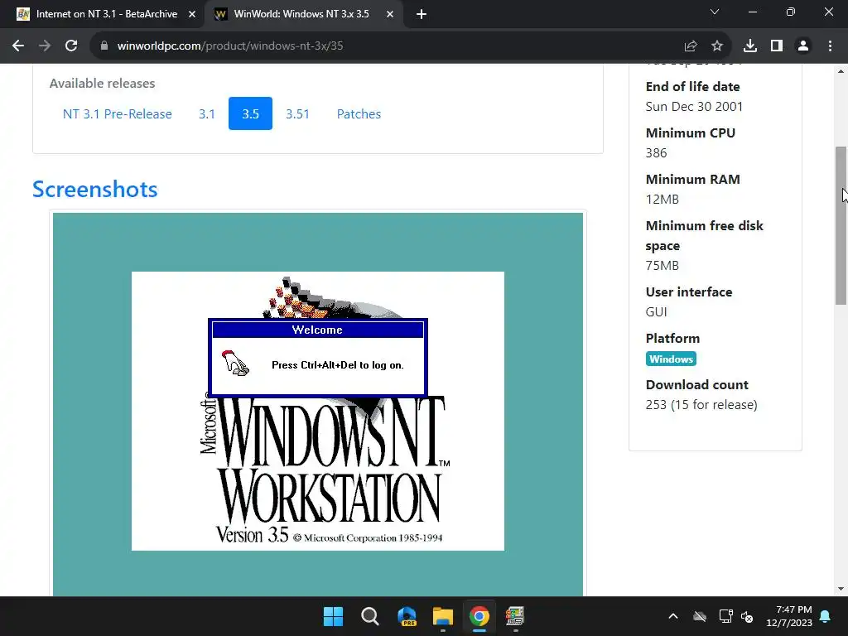Click scrollbar down arrow
Image resolution: width=848 pixels, height=636 pixels.
pyautogui.click(x=841, y=589)
